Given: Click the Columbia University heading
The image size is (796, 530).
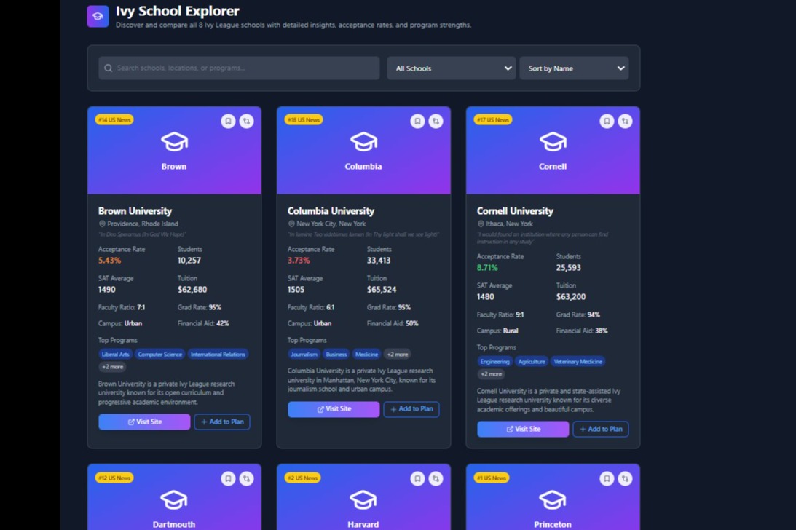Looking at the screenshot, I should point(331,210).
